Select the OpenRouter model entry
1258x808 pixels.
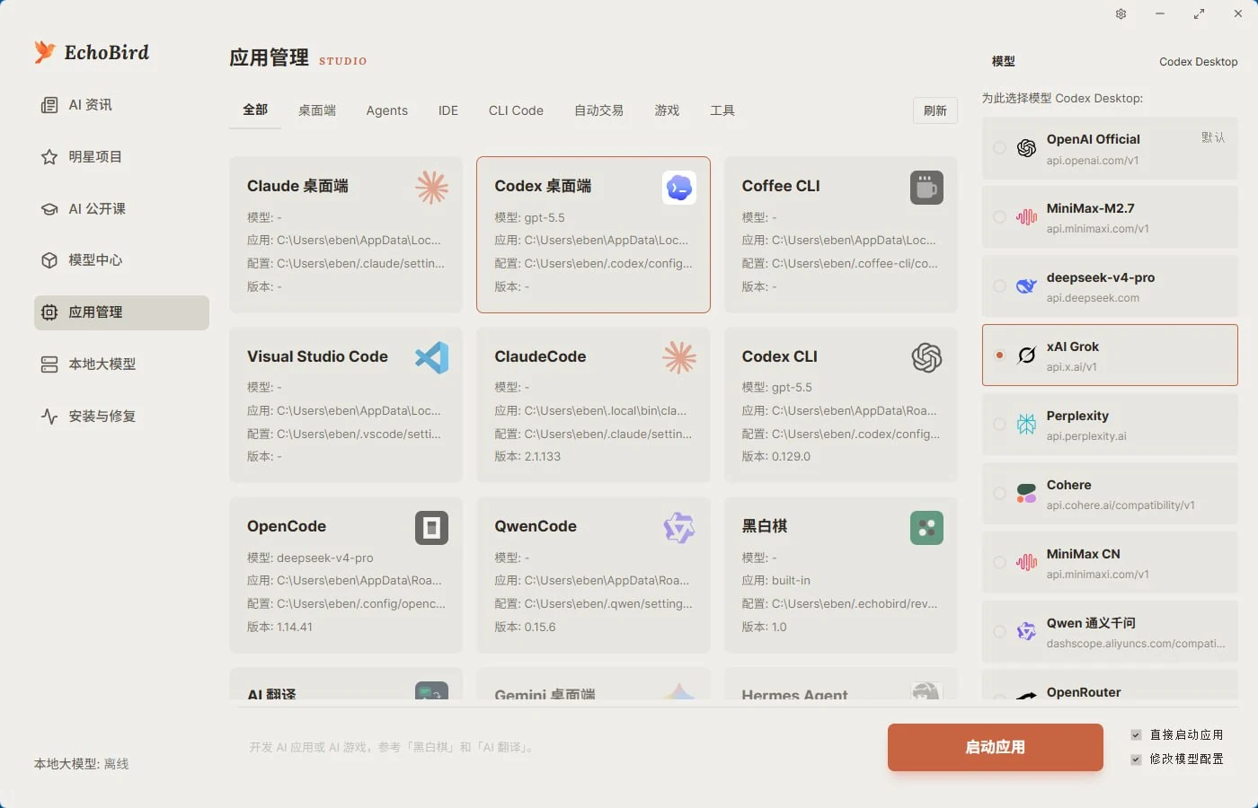[x=1110, y=685]
